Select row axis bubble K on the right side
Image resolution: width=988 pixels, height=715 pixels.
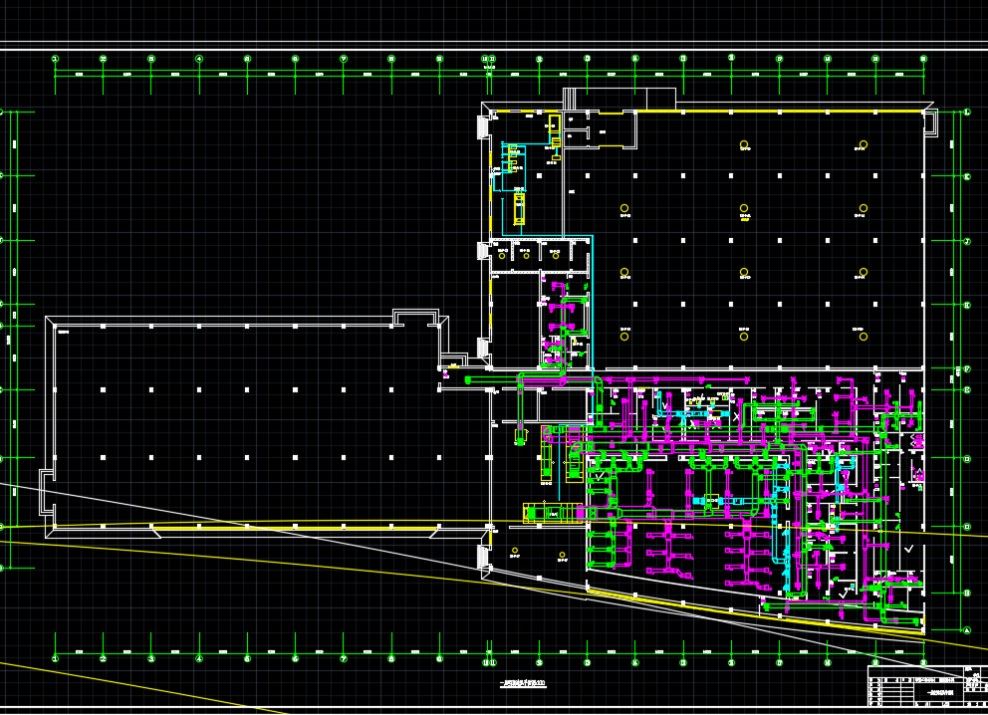pyautogui.click(x=967, y=177)
